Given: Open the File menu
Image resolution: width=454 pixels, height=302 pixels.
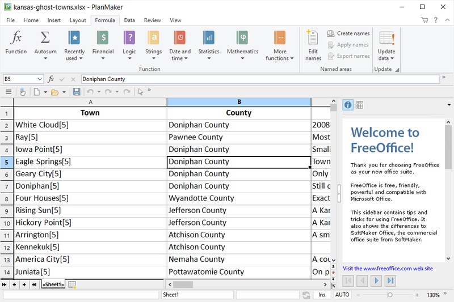Looking at the screenshot, I should pos(10,20).
